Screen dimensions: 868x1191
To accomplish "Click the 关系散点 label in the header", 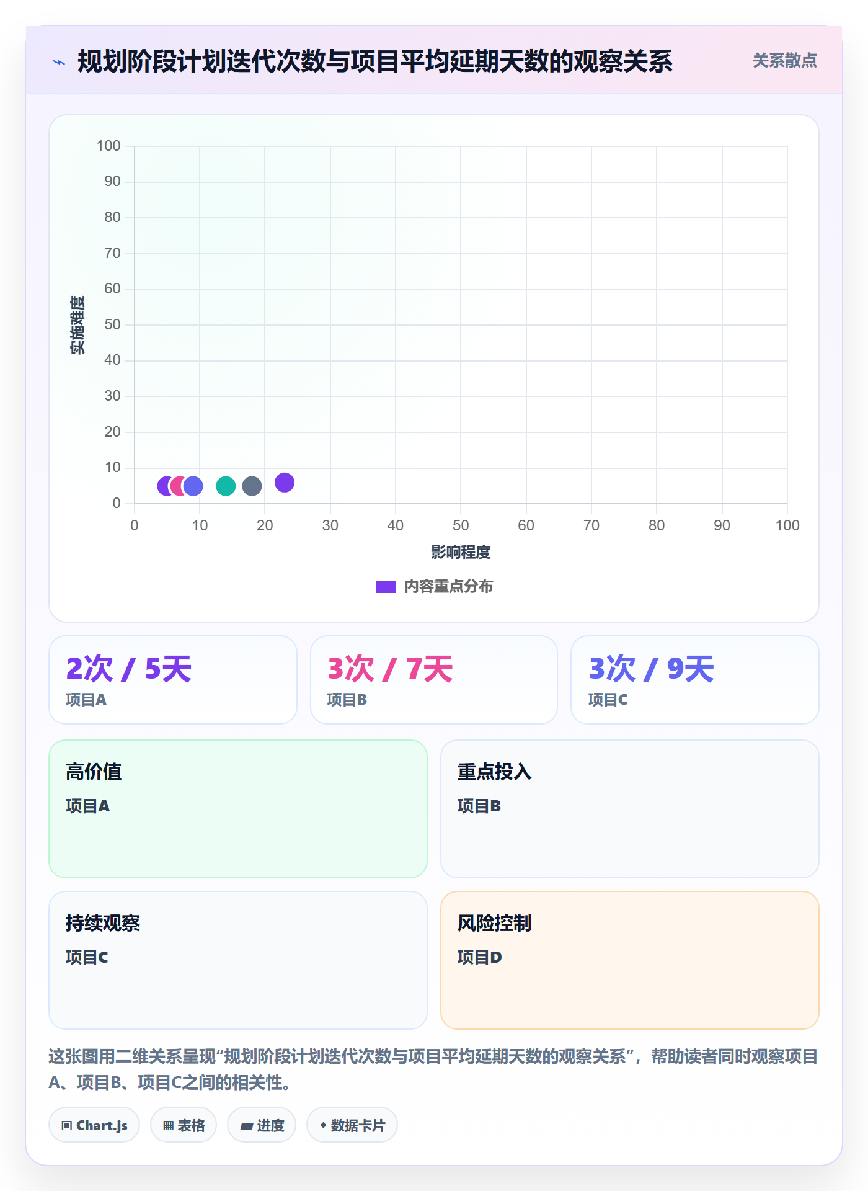I will click(x=784, y=61).
